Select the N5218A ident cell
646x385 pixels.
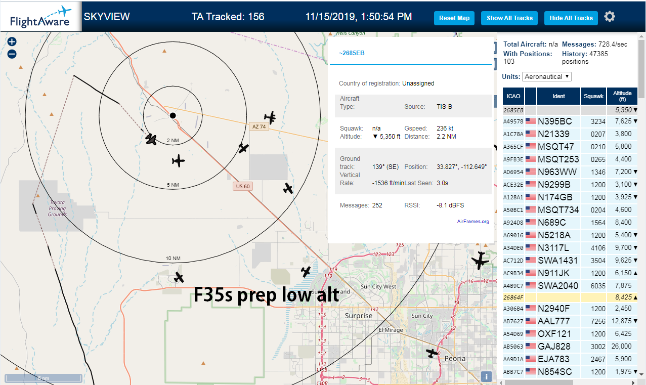(x=558, y=235)
